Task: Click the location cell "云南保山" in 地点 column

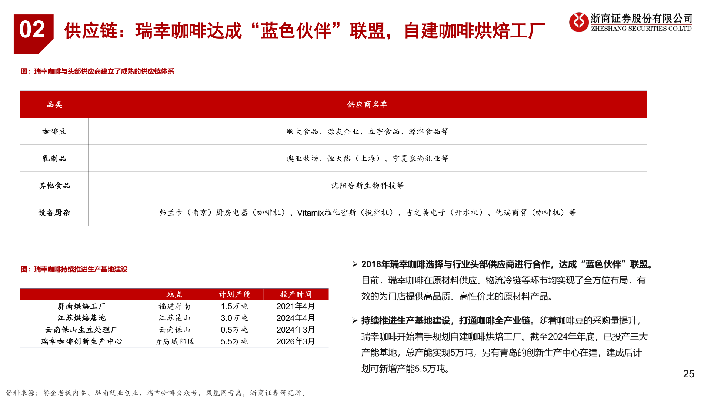Action: [174, 330]
